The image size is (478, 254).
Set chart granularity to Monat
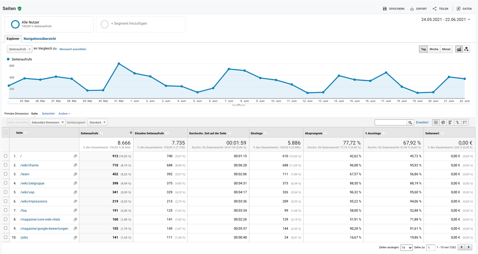point(446,49)
